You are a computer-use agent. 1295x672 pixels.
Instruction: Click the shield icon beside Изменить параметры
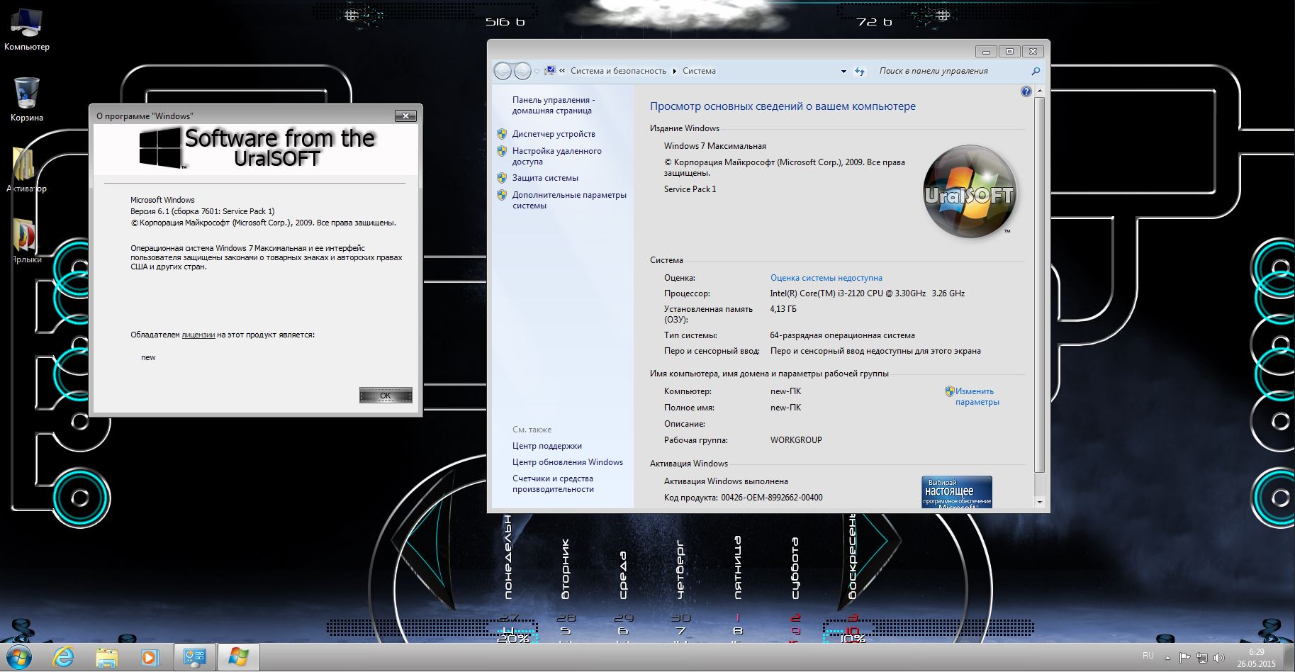949,391
